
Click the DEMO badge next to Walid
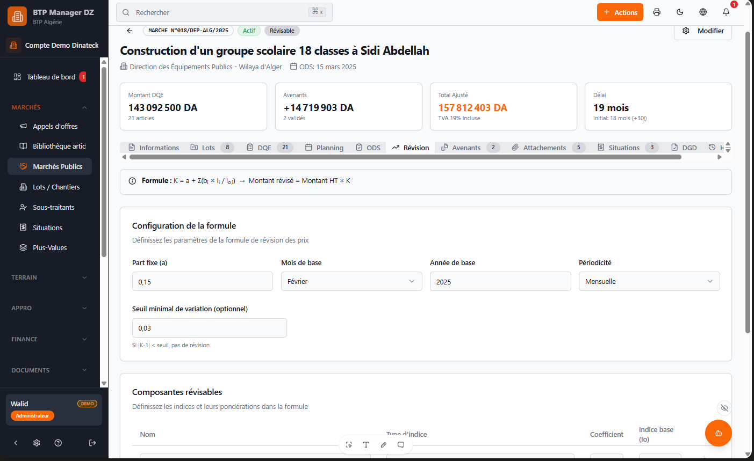[87, 404]
